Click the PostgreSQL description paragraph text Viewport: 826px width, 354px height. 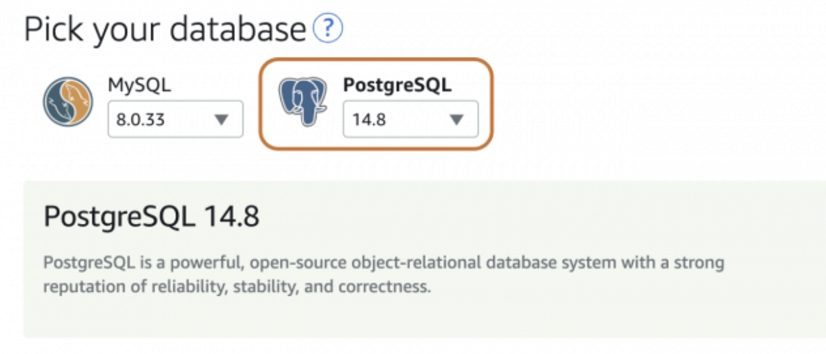[383, 274]
